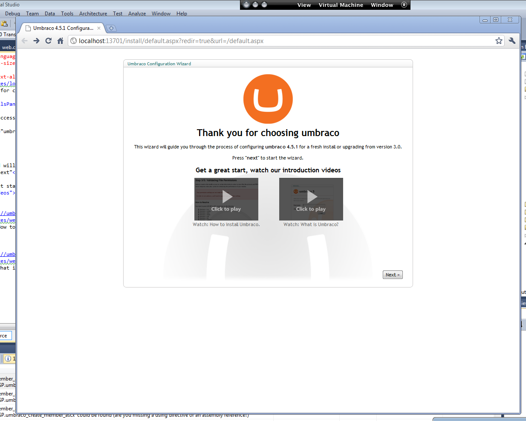Image resolution: width=526 pixels, height=421 pixels.
Task: Go back in the Chrome browser
Action: [24, 41]
